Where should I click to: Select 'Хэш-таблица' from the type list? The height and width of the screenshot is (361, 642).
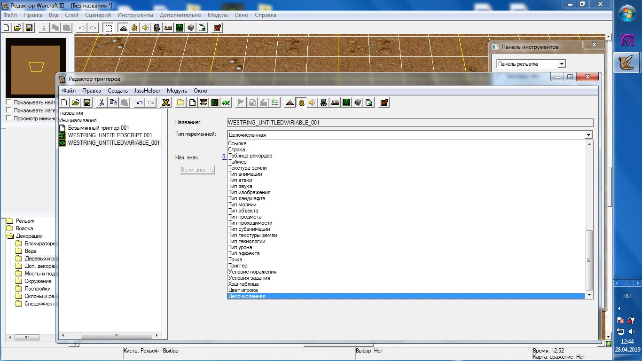(243, 284)
